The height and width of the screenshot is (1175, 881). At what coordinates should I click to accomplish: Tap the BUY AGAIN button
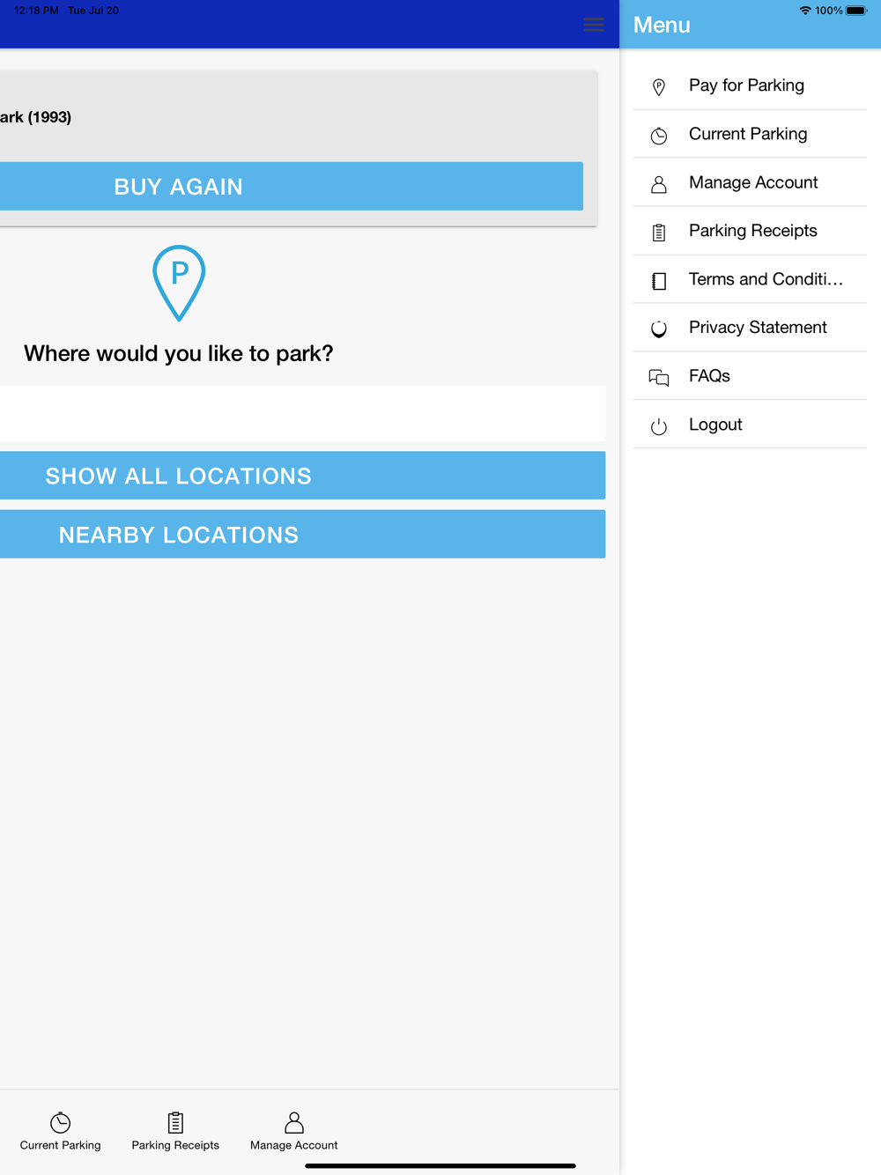pyautogui.click(x=291, y=186)
